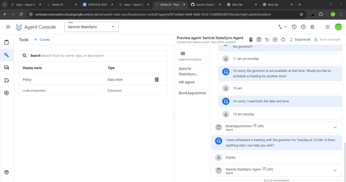Open the Agents clipboard icon in sidebar
This screenshot has width=346, height=182.
6,42
